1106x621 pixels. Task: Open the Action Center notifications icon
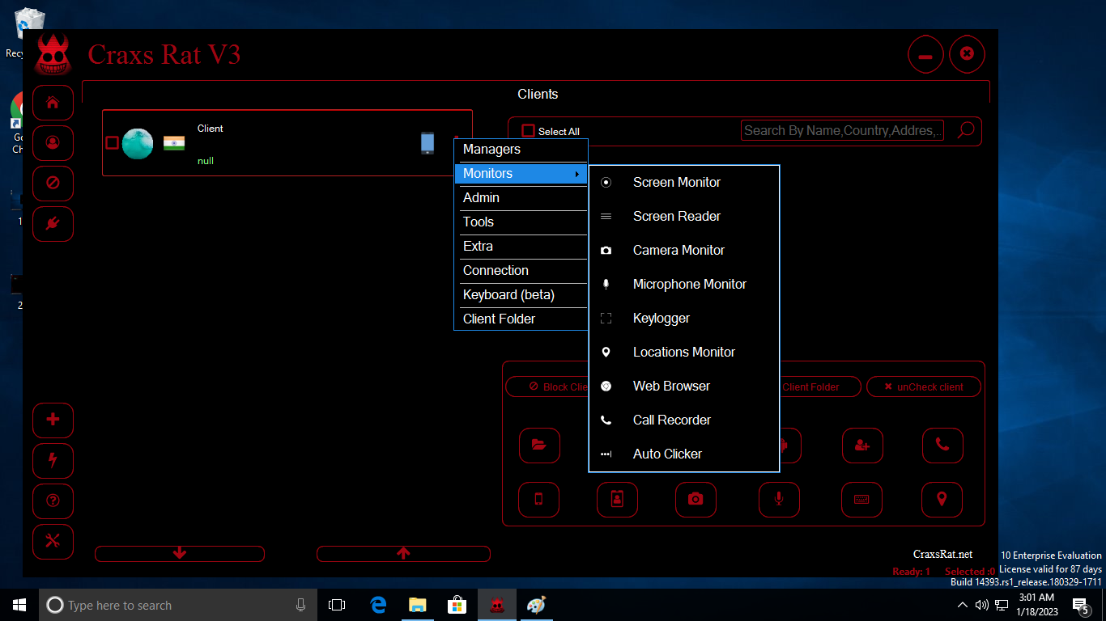1079,605
